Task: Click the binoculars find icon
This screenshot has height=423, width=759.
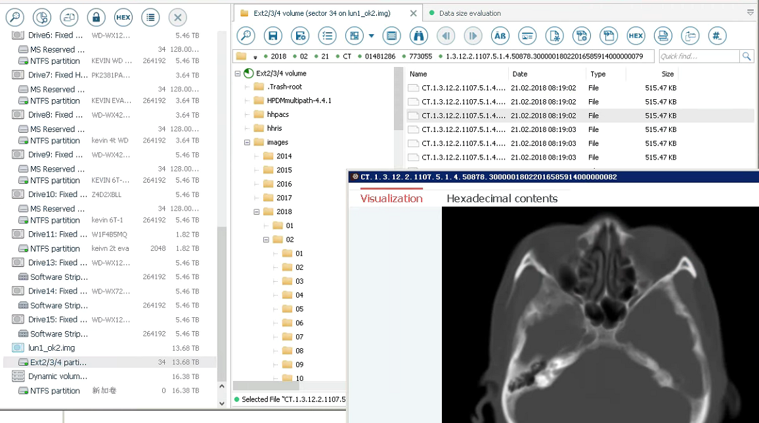Action: coord(419,36)
